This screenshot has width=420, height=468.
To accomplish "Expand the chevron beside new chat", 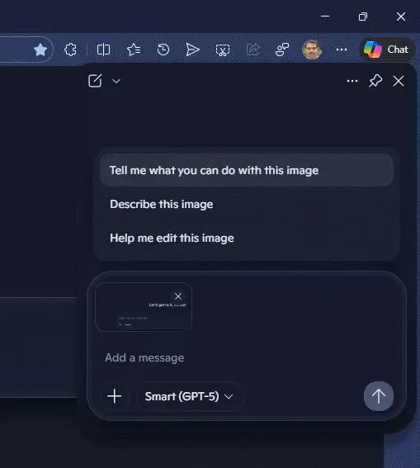I will coord(116,81).
